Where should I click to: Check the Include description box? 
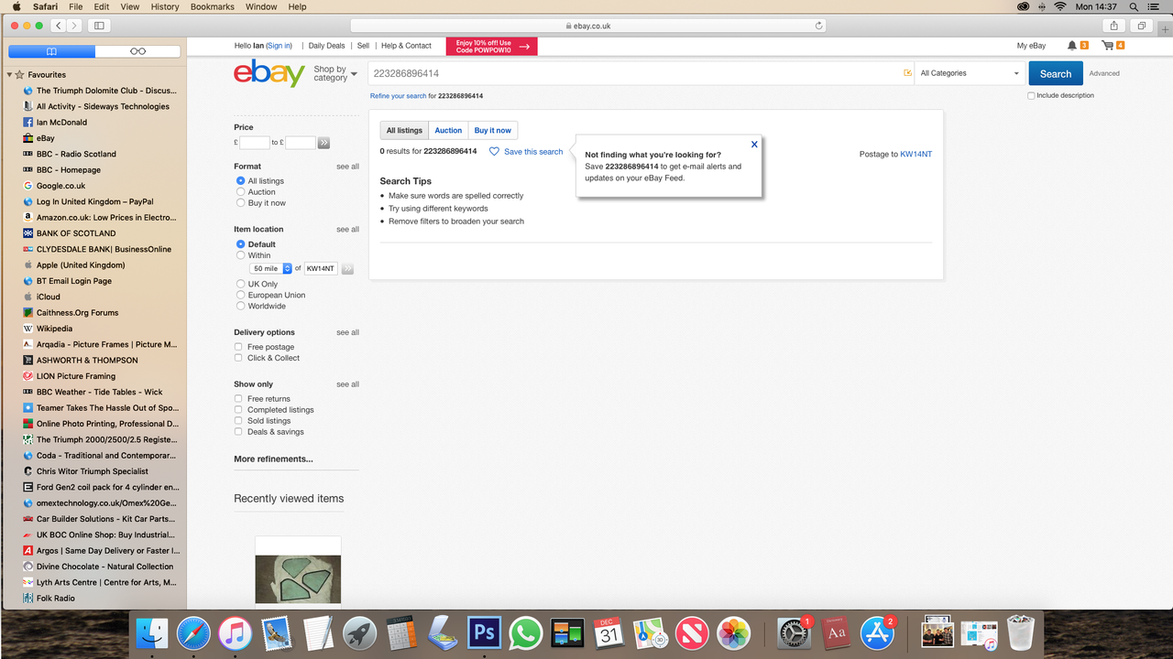pos(1031,95)
